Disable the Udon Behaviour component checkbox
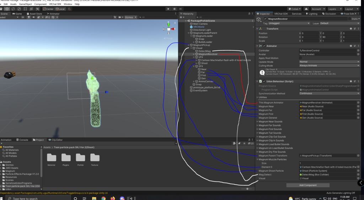364x200 pixels. click(x=264, y=81)
